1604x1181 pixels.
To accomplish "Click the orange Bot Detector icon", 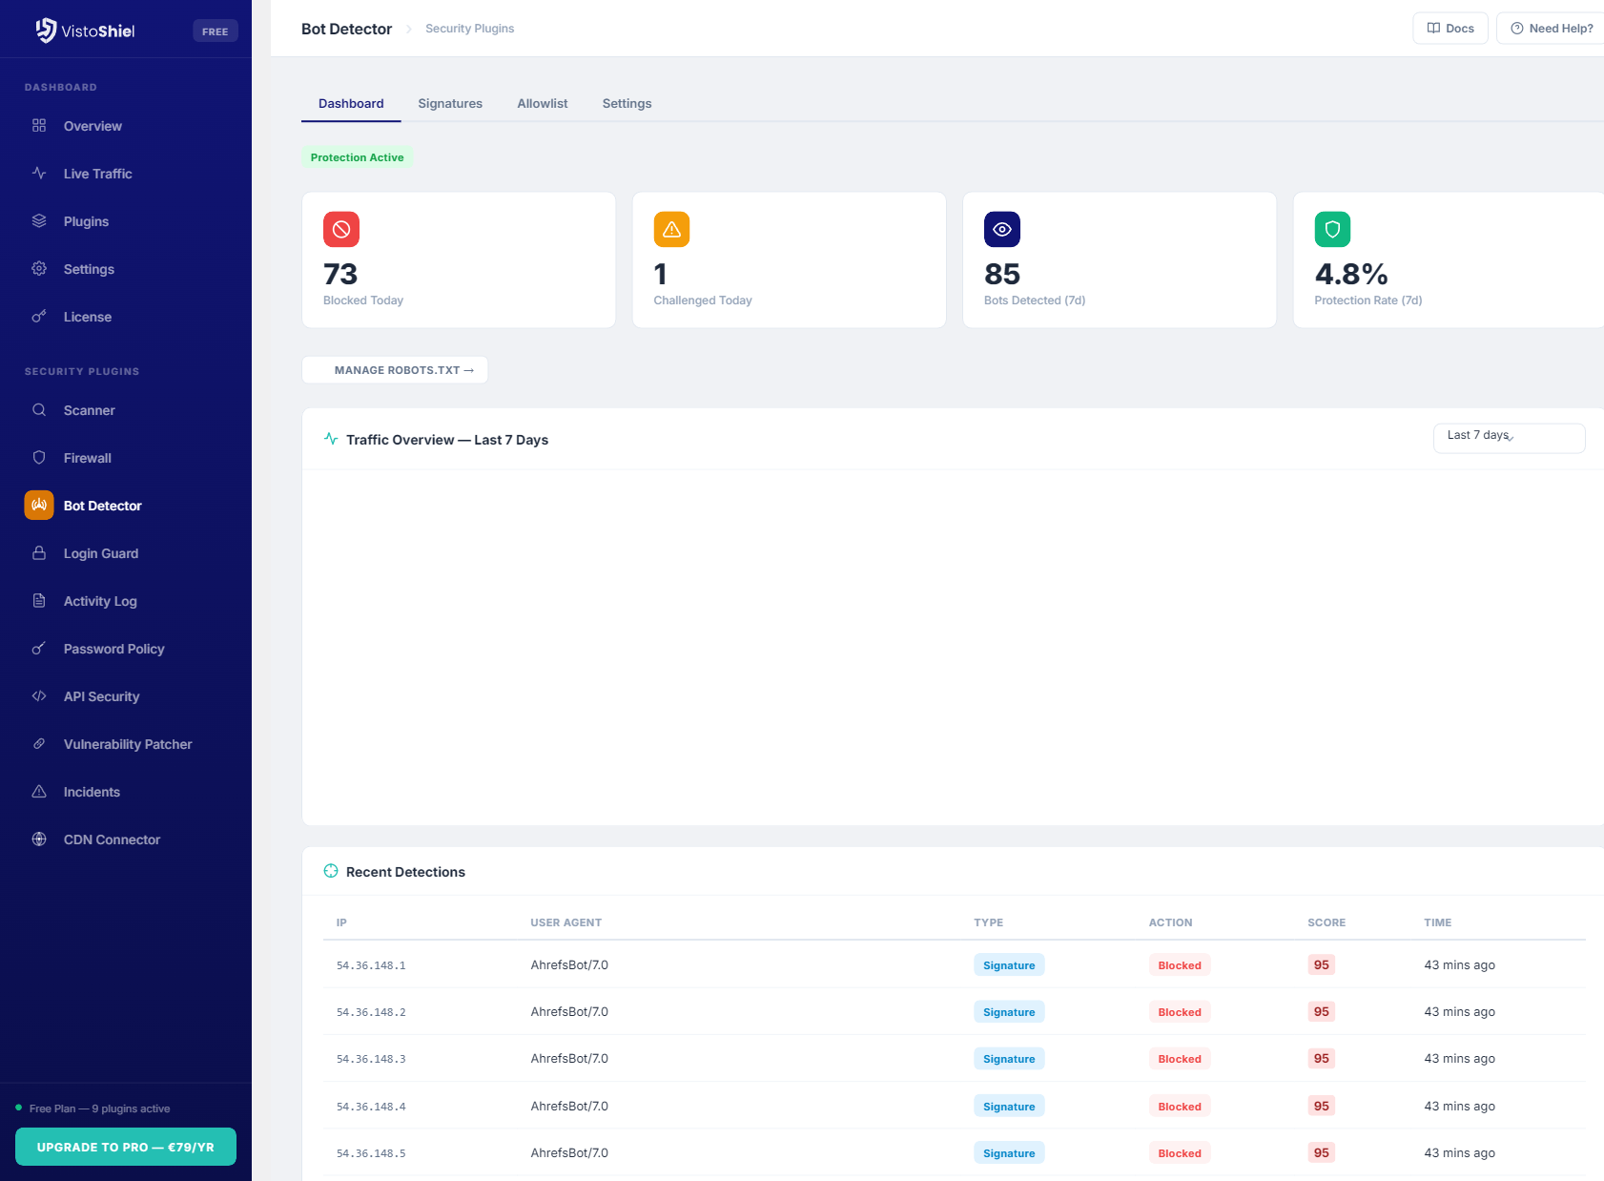I will pyautogui.click(x=39, y=506).
